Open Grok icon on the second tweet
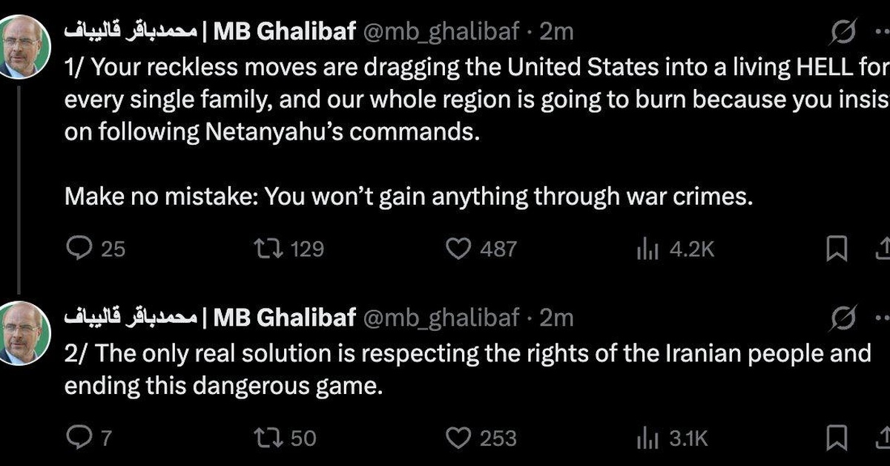The width and height of the screenshot is (890, 466). tap(843, 318)
